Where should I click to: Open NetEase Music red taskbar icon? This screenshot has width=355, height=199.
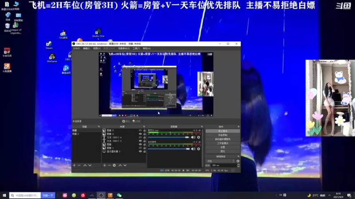[83, 195]
